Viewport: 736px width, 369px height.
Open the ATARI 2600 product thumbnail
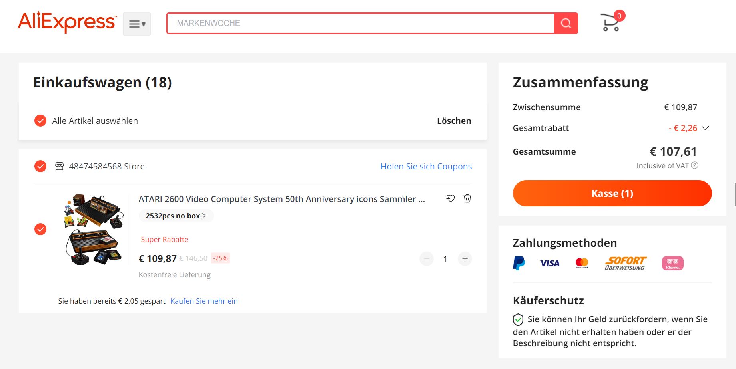[94, 229]
